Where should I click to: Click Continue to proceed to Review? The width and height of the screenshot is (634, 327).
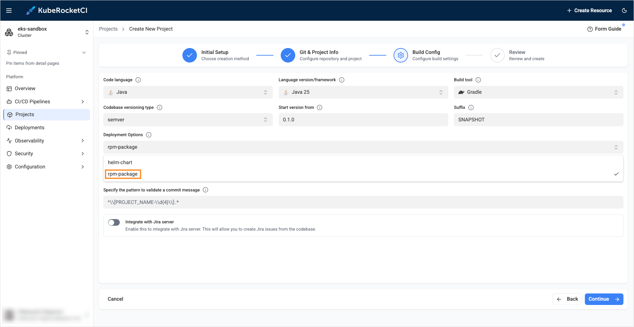604,299
